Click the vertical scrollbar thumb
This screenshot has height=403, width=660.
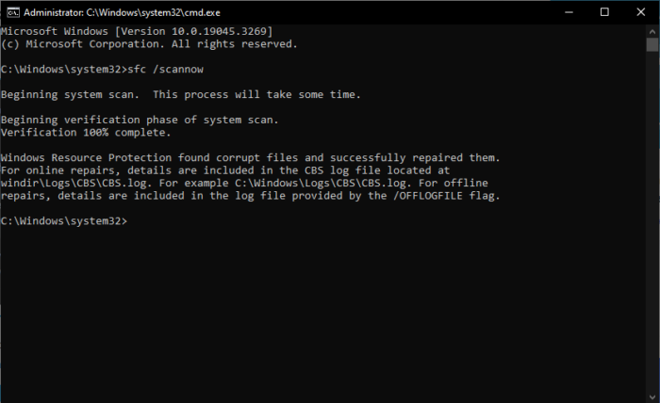[x=652, y=44]
